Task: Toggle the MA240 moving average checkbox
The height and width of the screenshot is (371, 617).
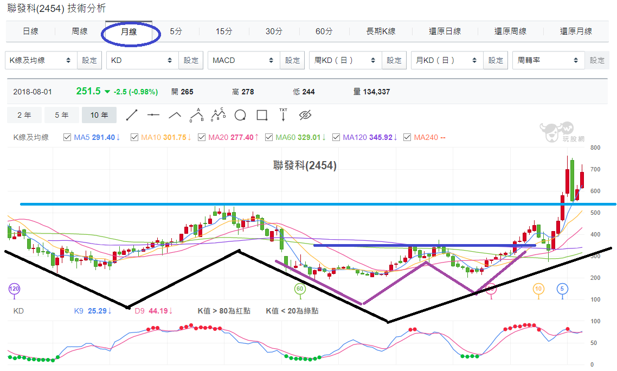Action: (407, 137)
